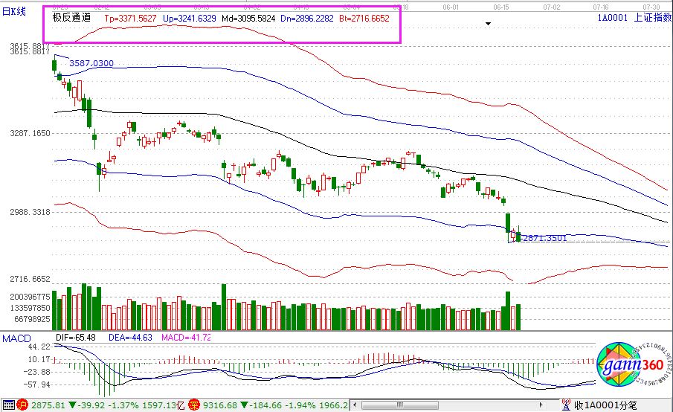The width and height of the screenshot is (673, 412).
Task: Open the black dropdown arrow above the chart
Action: tap(488, 24)
